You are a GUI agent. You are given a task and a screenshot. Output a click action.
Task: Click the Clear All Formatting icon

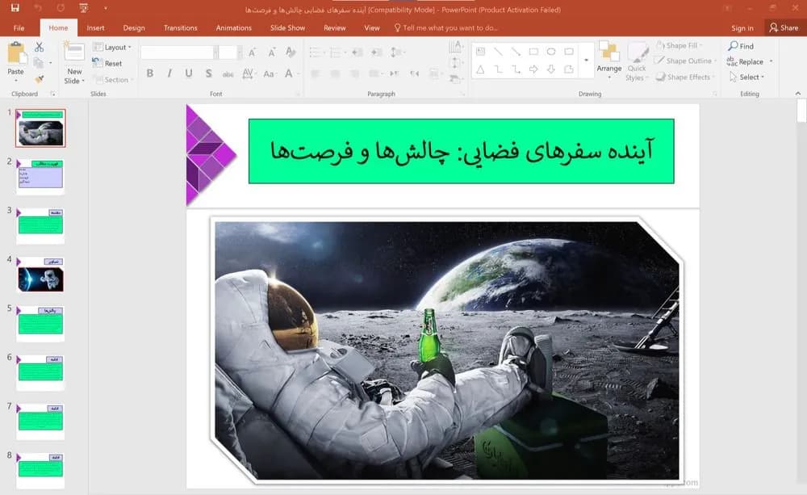coord(291,52)
